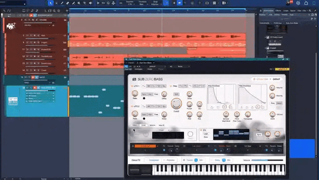Click the Compare button

[x=138, y=69]
